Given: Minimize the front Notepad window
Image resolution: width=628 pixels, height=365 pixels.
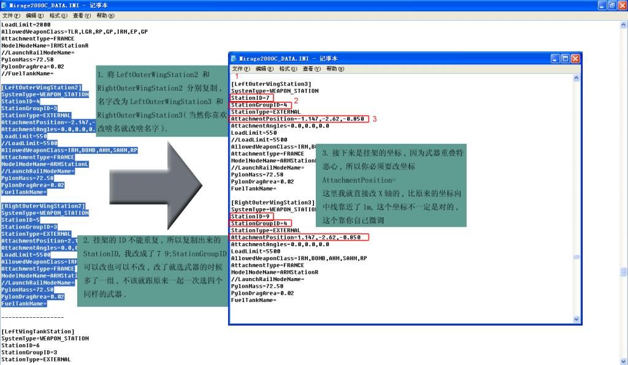Looking at the screenshot, I should point(554,59).
